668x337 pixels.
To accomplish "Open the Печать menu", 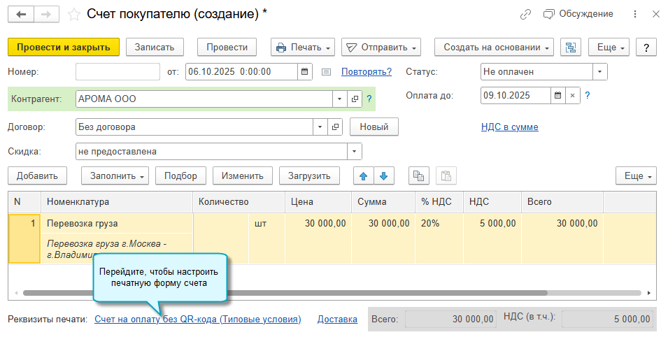I will coord(303,48).
